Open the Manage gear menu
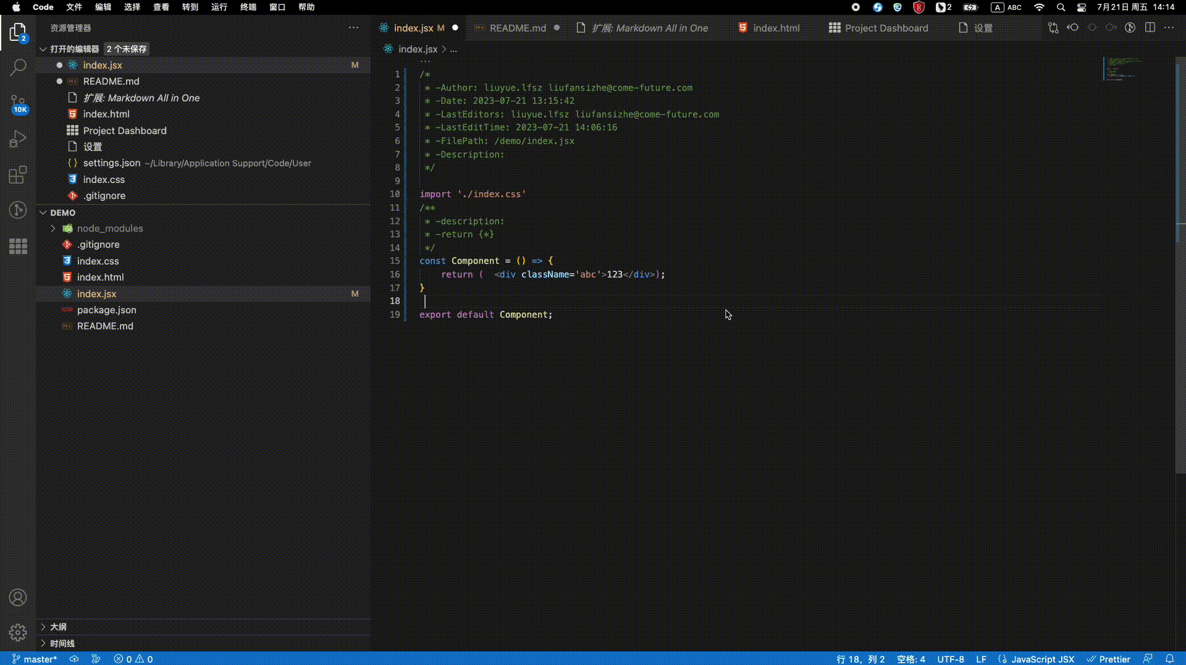 coord(18,632)
